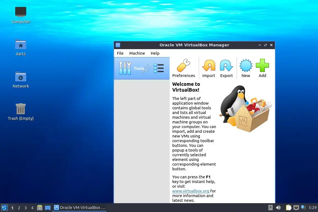The image size is (318, 212).
Task: Select the Computer desktop icon
Action: coord(21,15)
